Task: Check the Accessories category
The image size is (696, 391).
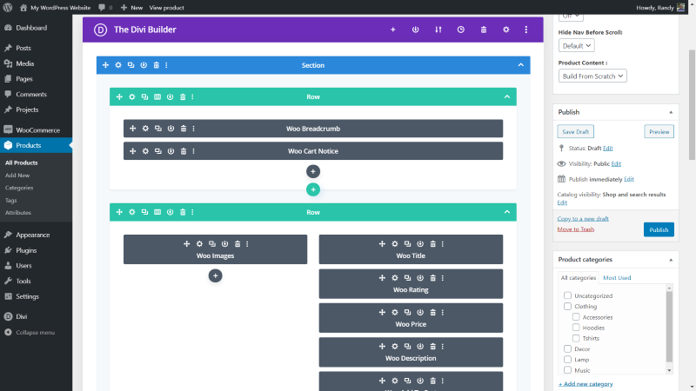Action: point(576,316)
